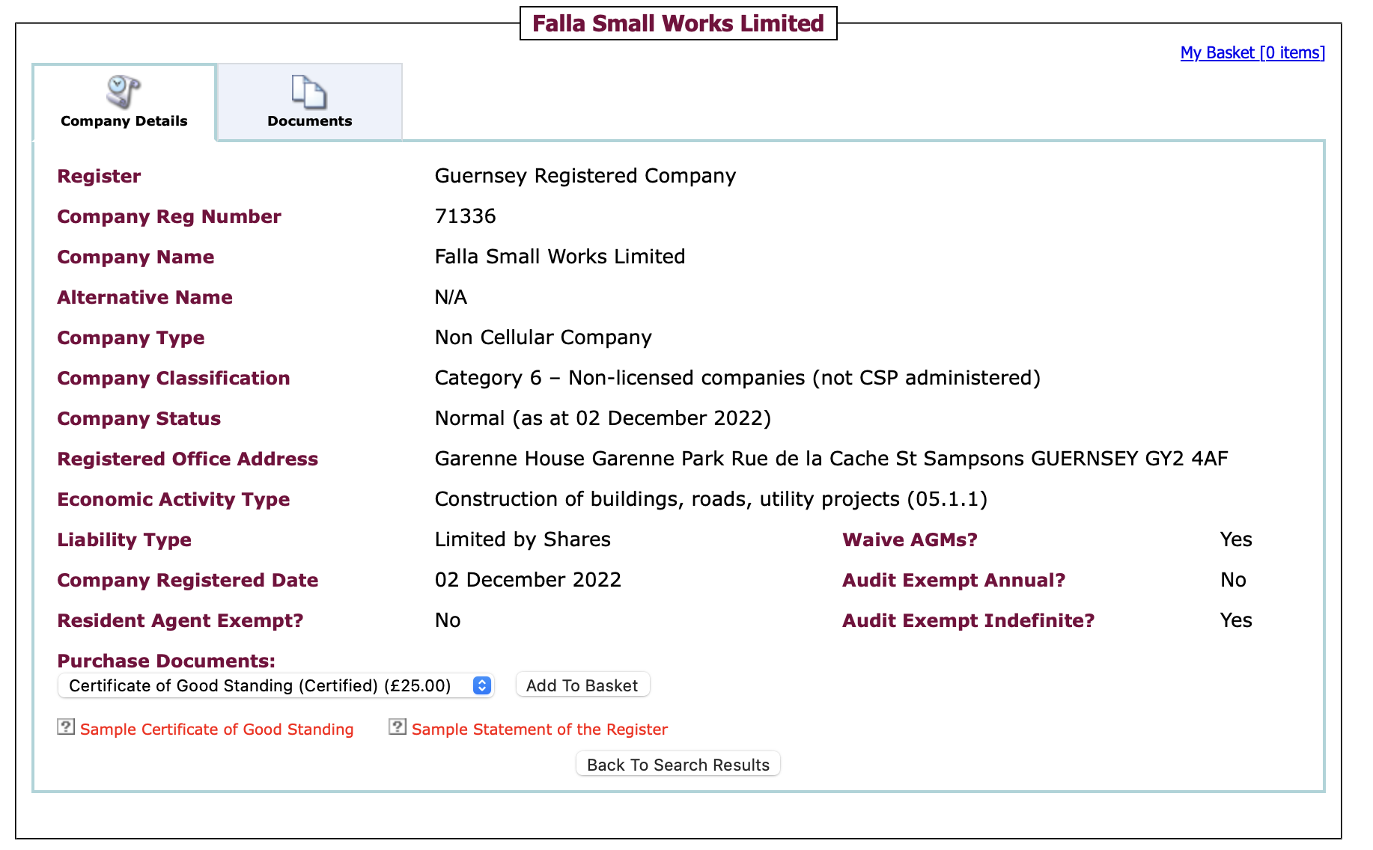Click Back To Search Results button
The height and width of the screenshot is (850, 1373).
click(678, 765)
